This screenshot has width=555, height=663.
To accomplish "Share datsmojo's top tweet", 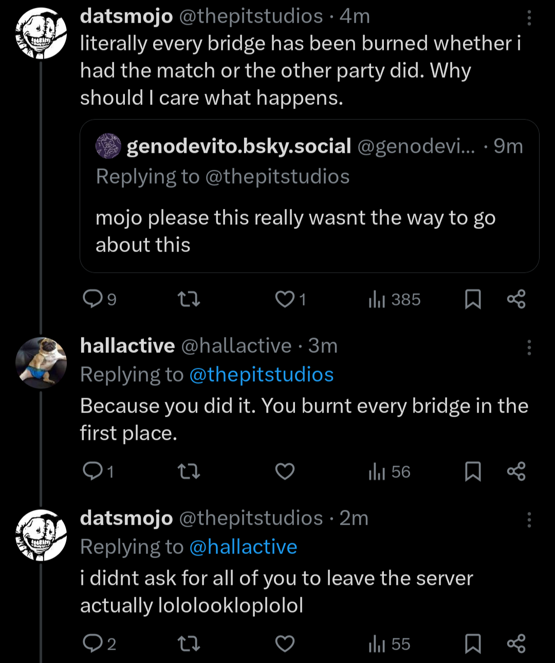I will pos(516,299).
